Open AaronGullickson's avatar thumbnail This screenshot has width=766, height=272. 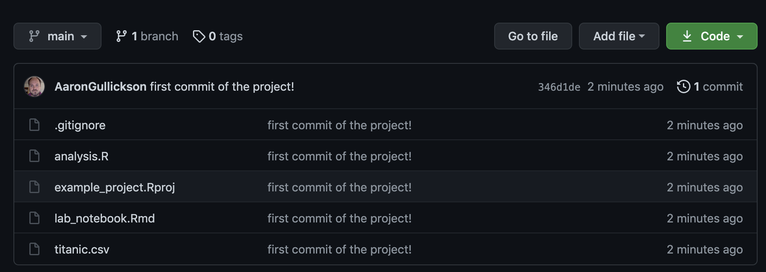click(x=34, y=86)
